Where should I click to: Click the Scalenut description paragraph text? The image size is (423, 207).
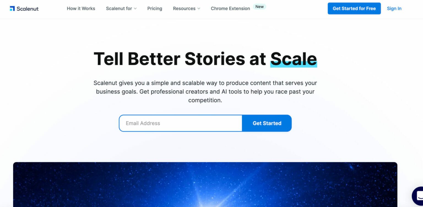(205, 91)
